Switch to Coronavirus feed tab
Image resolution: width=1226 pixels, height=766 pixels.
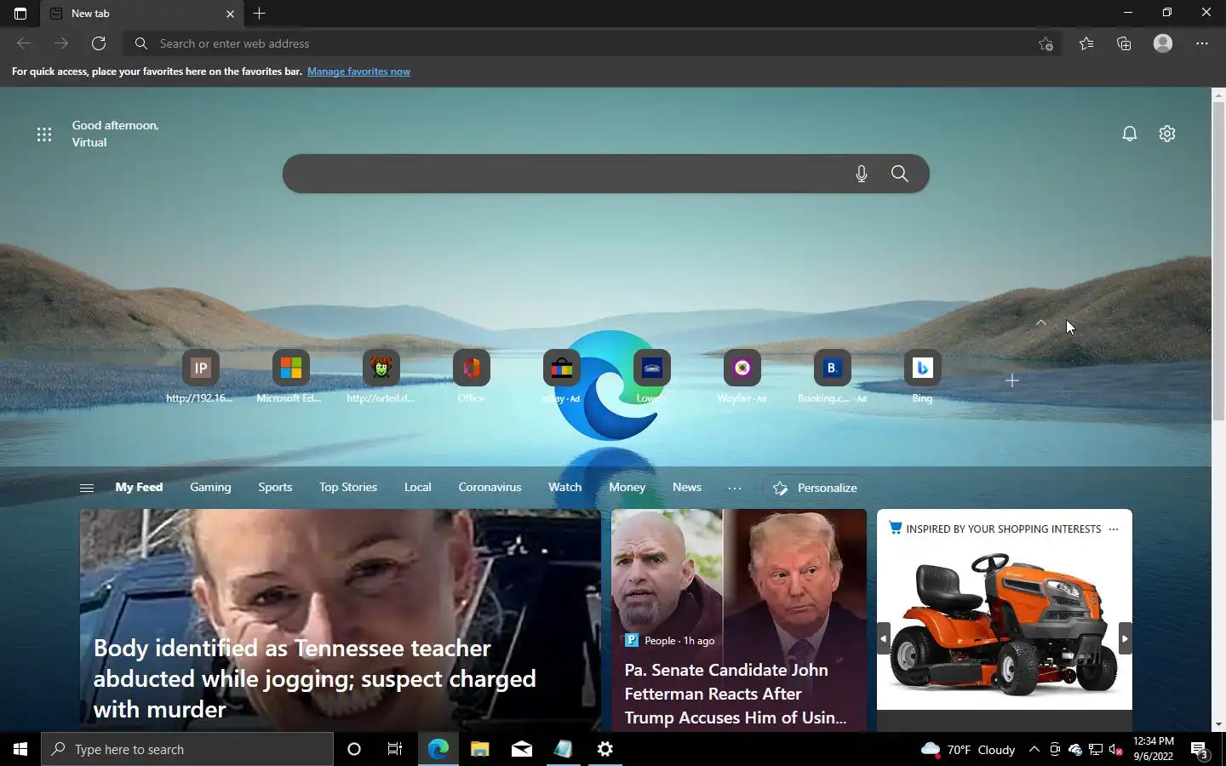pos(490,487)
